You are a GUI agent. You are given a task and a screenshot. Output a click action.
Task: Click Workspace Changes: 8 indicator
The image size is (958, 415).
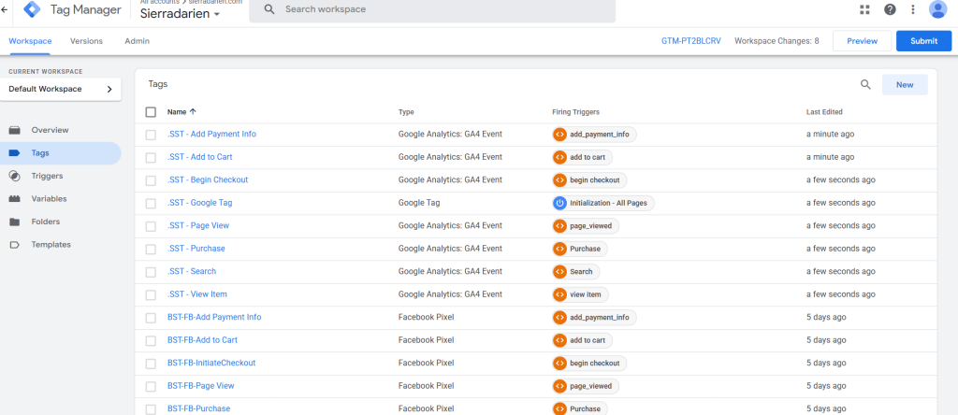click(x=777, y=41)
